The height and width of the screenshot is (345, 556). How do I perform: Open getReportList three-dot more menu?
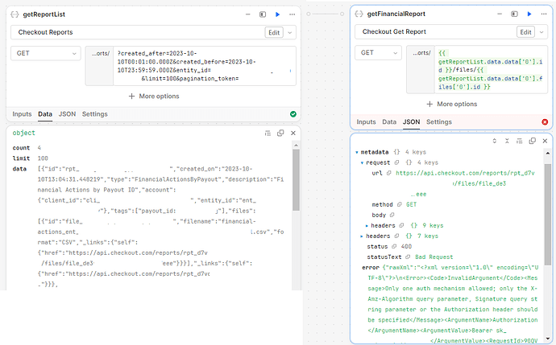(x=292, y=14)
